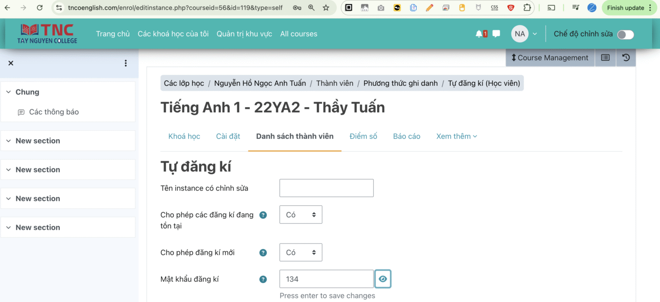Open the messages chat bubble icon
Viewport: 660px width, 302px height.
pyautogui.click(x=496, y=34)
